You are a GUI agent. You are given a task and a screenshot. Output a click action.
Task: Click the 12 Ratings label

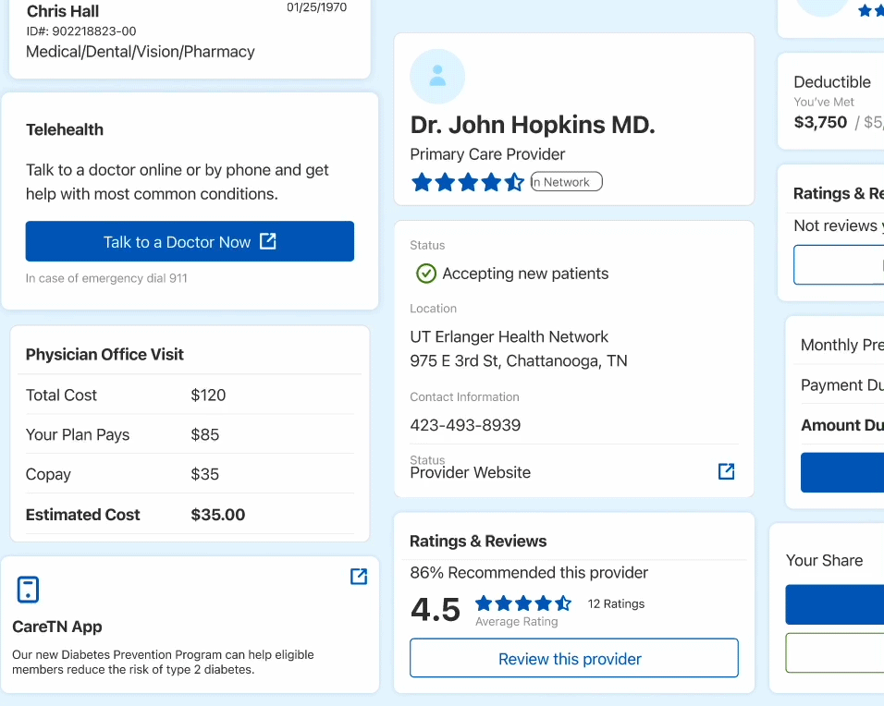(616, 603)
